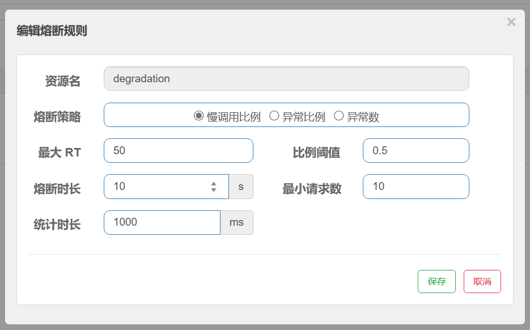Increase 熔断时长 with the up arrow
The height and width of the screenshot is (330, 530).
click(x=214, y=183)
